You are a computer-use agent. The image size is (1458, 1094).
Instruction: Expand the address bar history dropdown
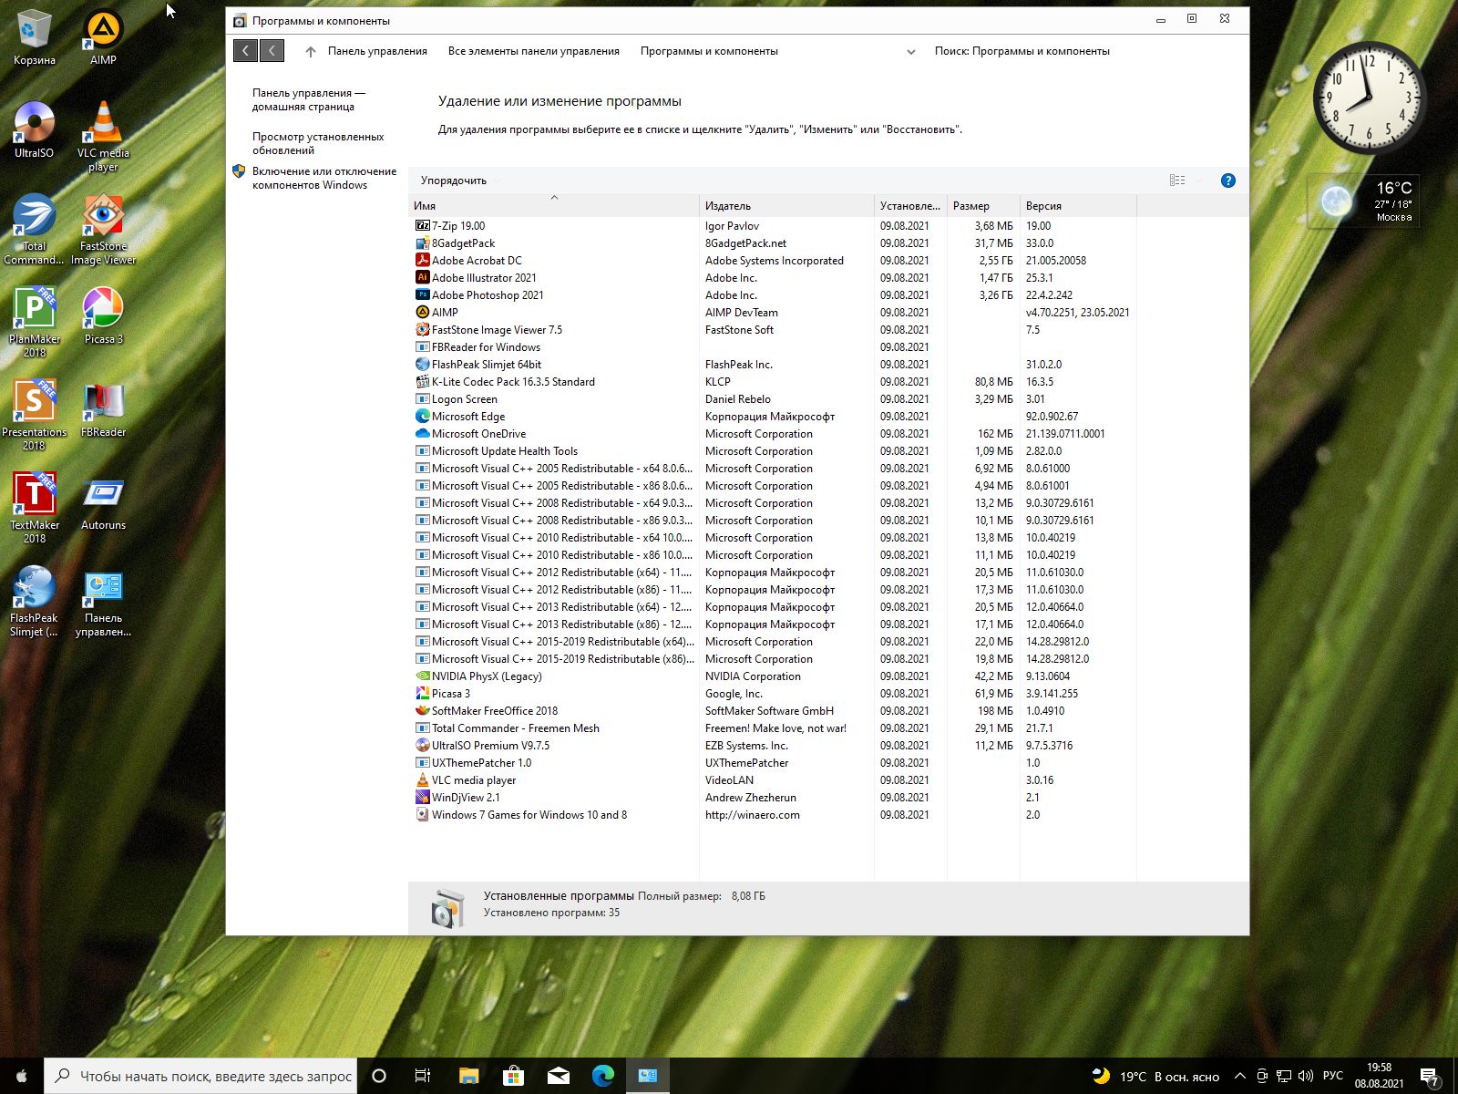[910, 52]
